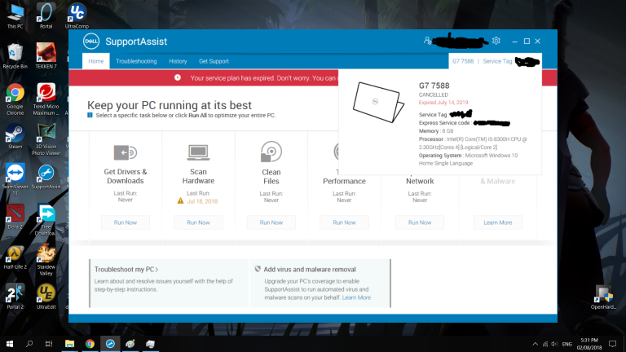This screenshot has width=626, height=352.
Task: Open TEKKEN 7 desktop shortcut
Action: pyautogui.click(x=46, y=56)
